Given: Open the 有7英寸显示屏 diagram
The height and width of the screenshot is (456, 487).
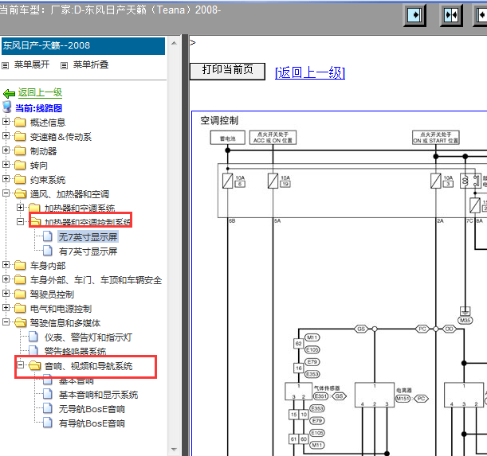Looking at the screenshot, I should tap(88, 251).
